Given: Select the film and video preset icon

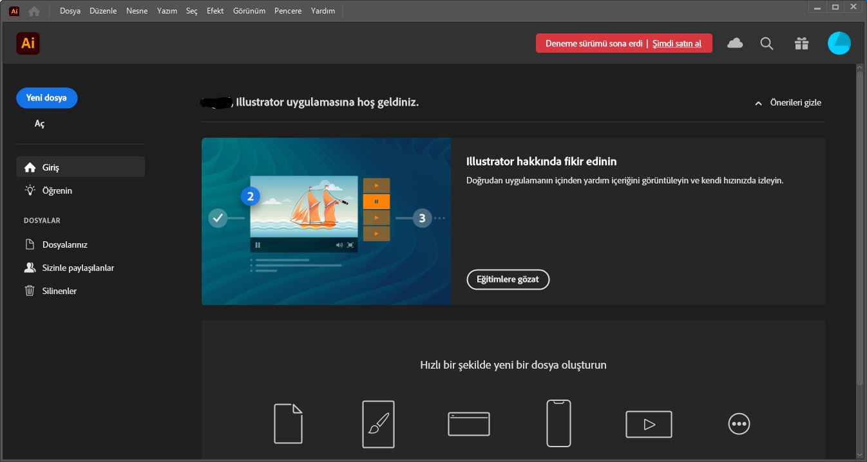Looking at the screenshot, I should (x=649, y=424).
